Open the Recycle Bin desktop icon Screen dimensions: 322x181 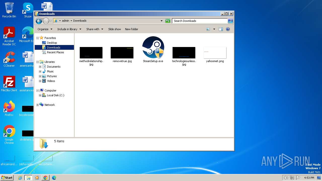[x=9, y=10]
